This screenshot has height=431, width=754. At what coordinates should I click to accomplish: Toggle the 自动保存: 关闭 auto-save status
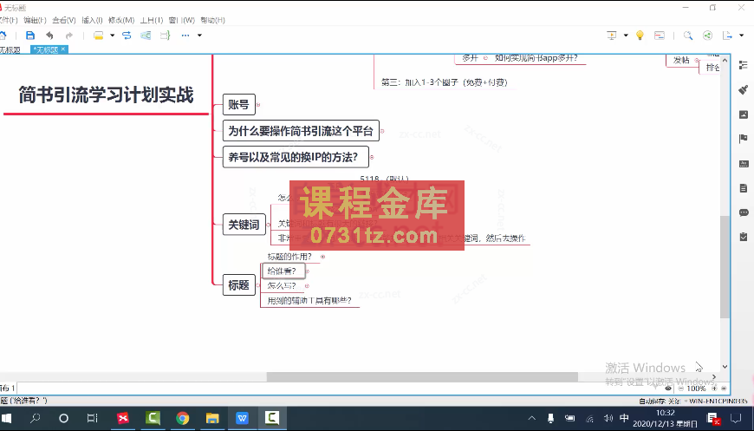[660, 401]
